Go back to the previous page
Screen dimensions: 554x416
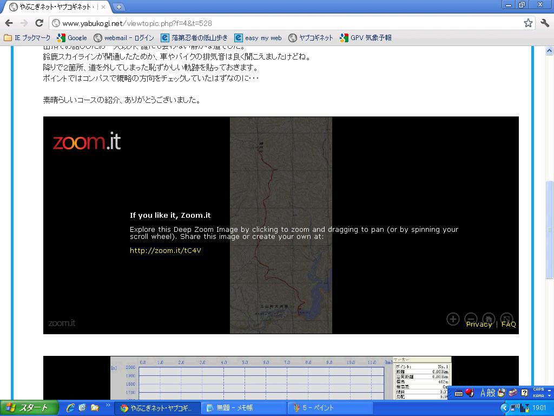(x=9, y=23)
